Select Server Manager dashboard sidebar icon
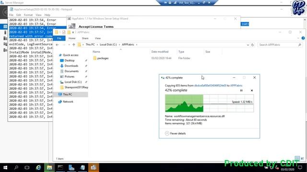Image resolution: width=307 pixels, height=172 pixels. tap(5, 26)
